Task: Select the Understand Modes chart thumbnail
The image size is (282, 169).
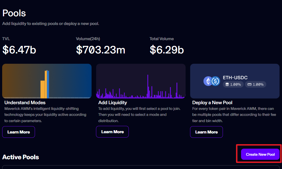Action: click(x=47, y=81)
